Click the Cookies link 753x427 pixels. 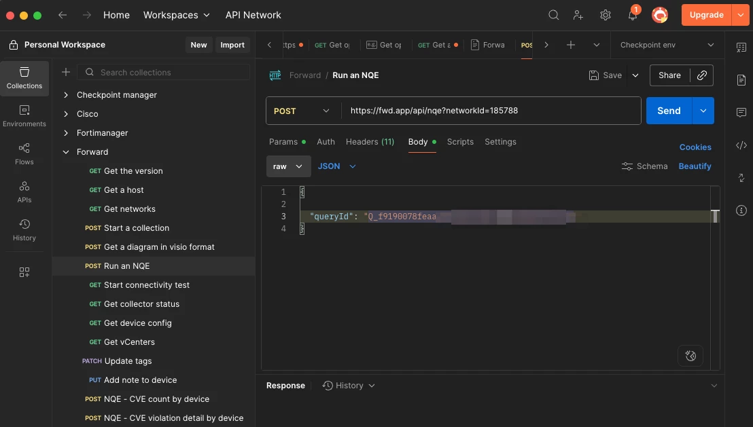click(695, 147)
